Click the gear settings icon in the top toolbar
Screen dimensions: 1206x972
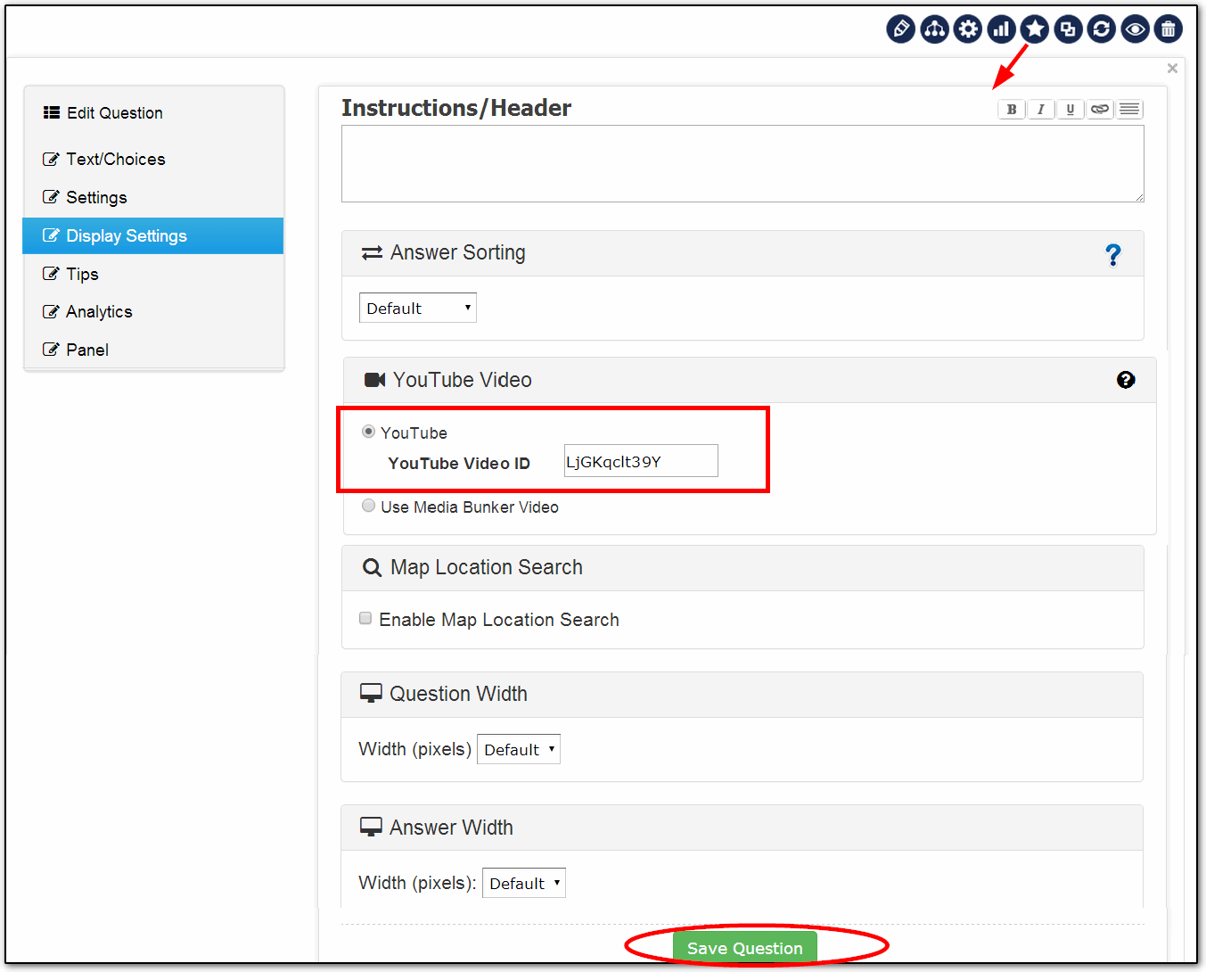[x=967, y=29]
